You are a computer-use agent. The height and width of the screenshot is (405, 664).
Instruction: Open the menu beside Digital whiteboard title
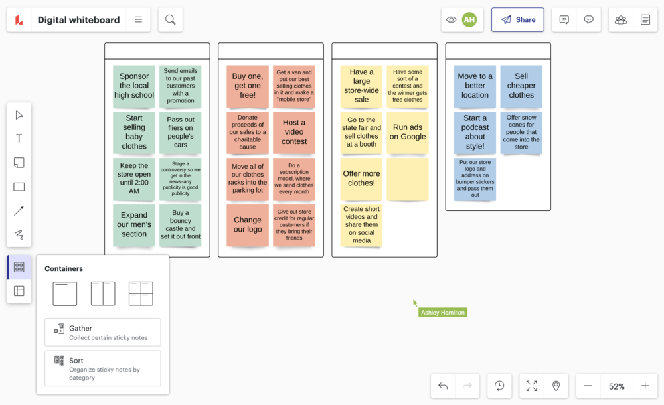tap(138, 19)
